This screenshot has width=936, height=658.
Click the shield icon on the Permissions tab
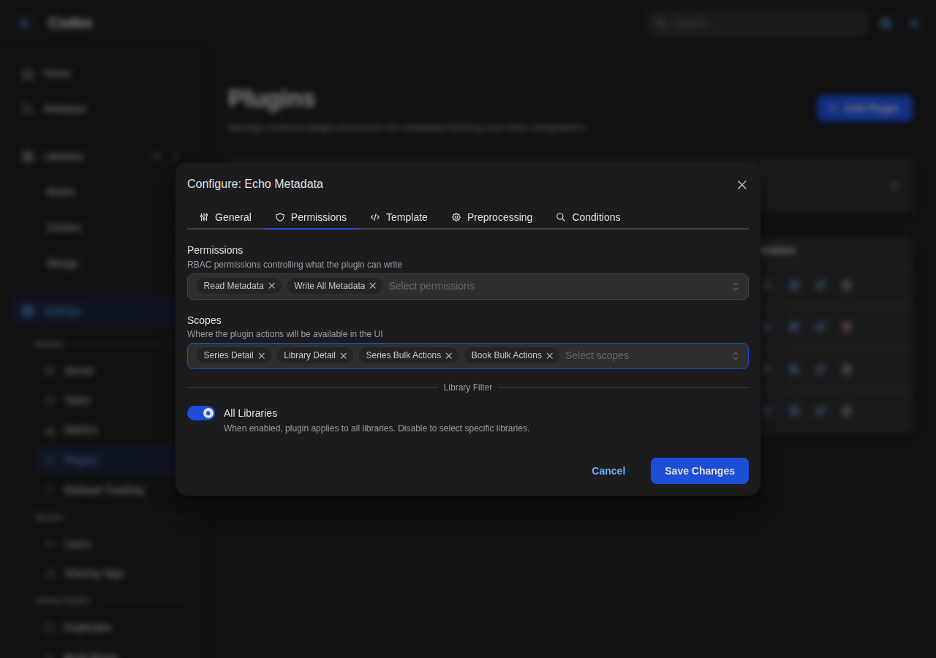(x=280, y=217)
